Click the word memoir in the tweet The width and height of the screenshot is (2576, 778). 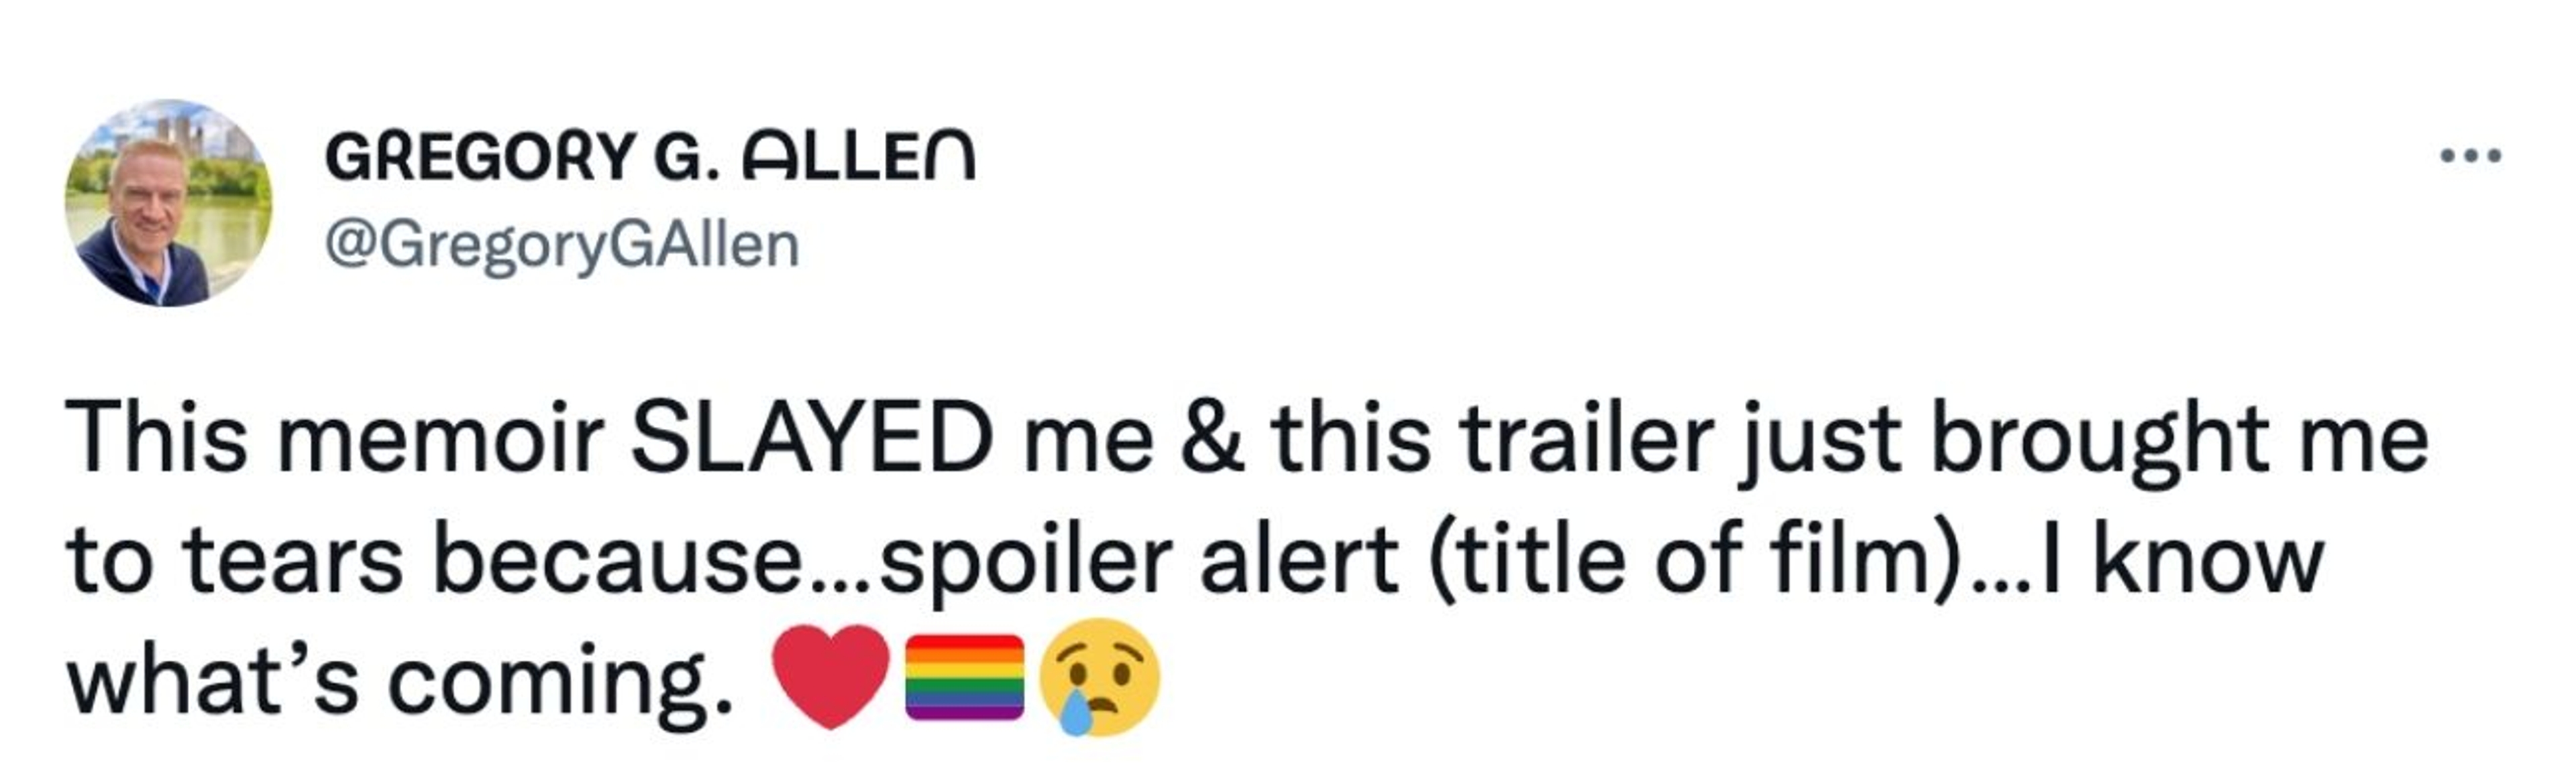pyautogui.click(x=440, y=440)
